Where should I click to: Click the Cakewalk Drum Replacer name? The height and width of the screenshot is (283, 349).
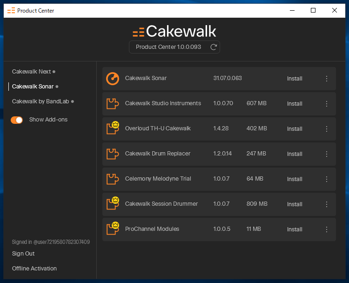(158, 154)
